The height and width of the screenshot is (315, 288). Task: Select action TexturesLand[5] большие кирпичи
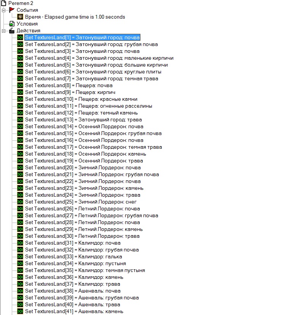(x=96, y=65)
